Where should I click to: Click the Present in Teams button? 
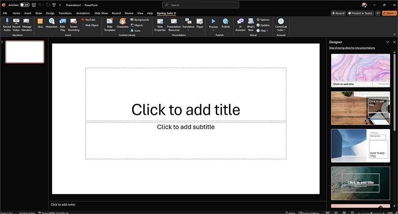(x=360, y=13)
